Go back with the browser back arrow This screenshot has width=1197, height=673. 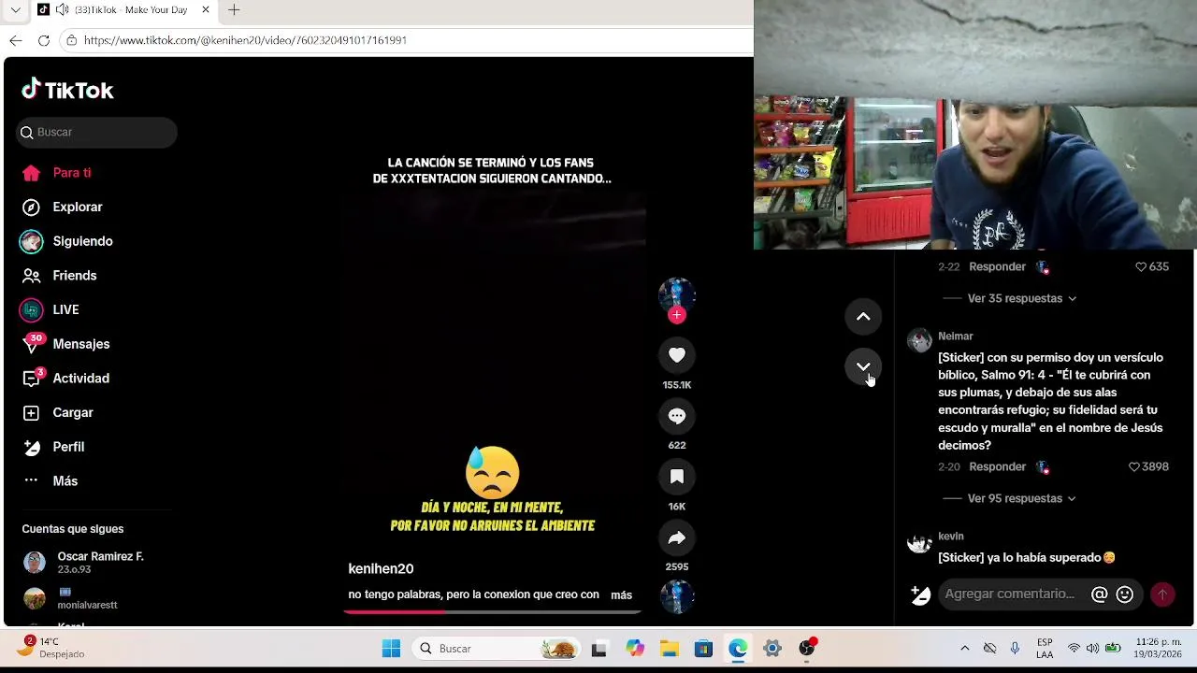(x=16, y=40)
